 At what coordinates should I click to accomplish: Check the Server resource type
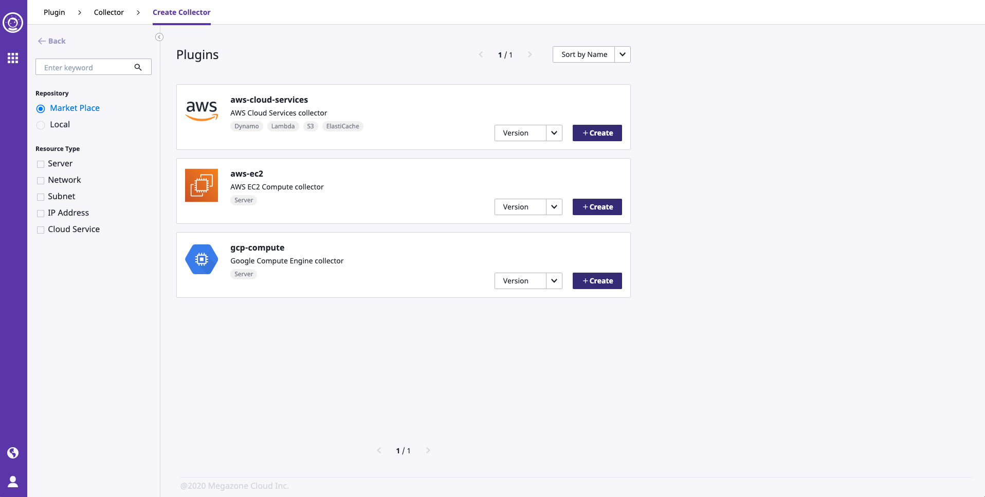click(41, 164)
